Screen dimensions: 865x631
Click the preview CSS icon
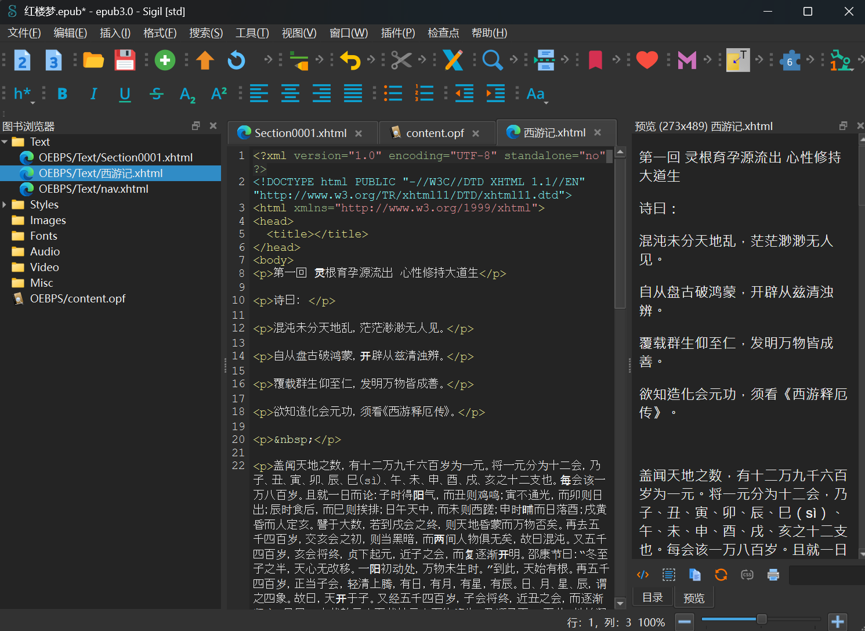(x=747, y=575)
